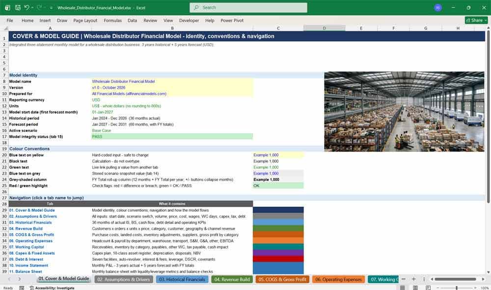Open the Data ribbon tab
Image resolution: width=491 pixels, height=290 pixels.
(x=132, y=20)
